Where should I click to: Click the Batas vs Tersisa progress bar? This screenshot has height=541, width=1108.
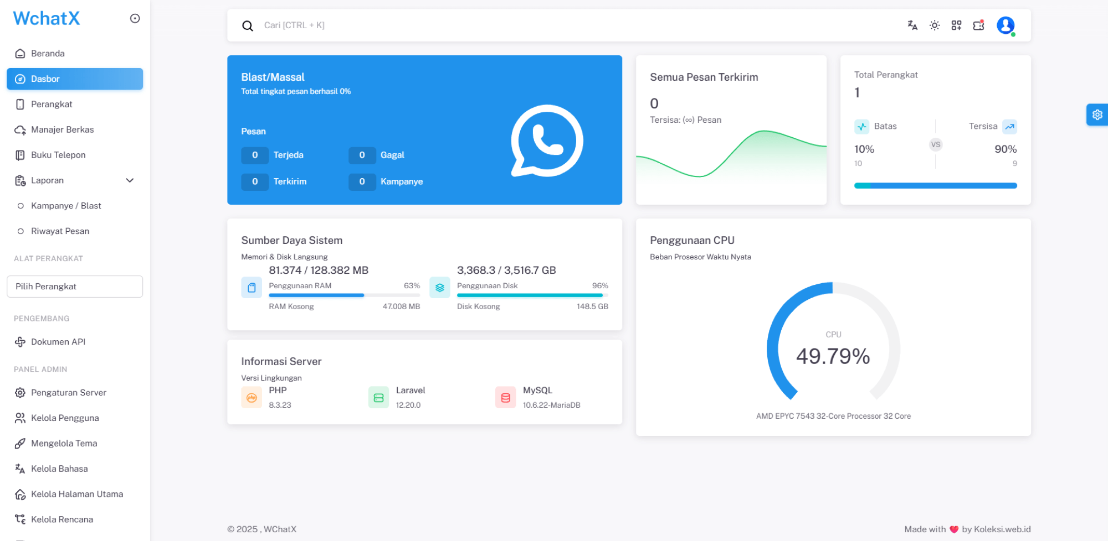point(935,185)
